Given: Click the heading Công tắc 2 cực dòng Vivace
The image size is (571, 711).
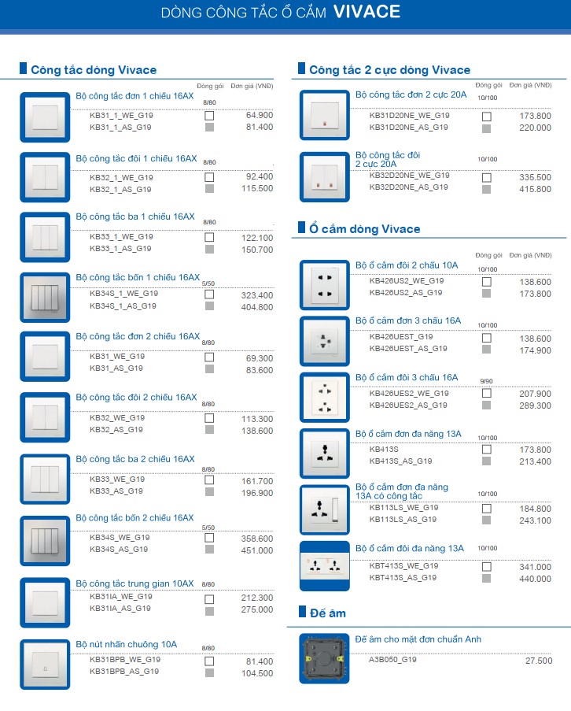Looking at the screenshot, I should pyautogui.click(x=389, y=70).
